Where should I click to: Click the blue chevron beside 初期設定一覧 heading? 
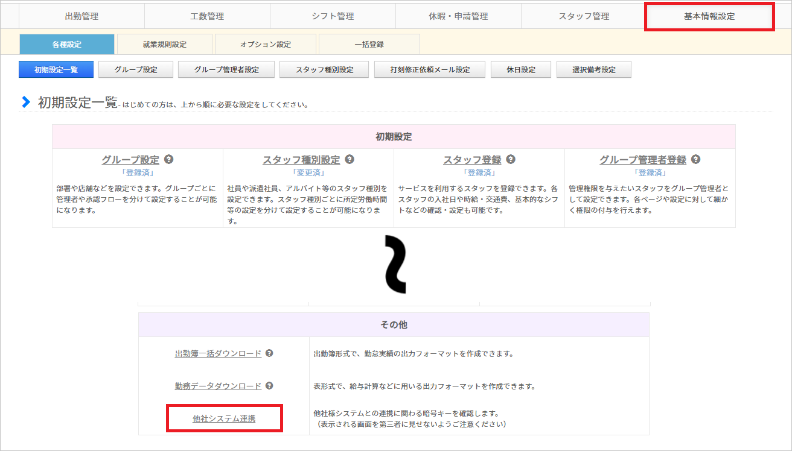click(x=26, y=102)
